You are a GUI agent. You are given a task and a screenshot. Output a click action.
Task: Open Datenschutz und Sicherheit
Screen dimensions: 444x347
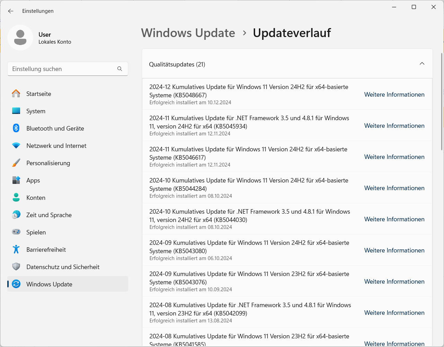[68, 267]
